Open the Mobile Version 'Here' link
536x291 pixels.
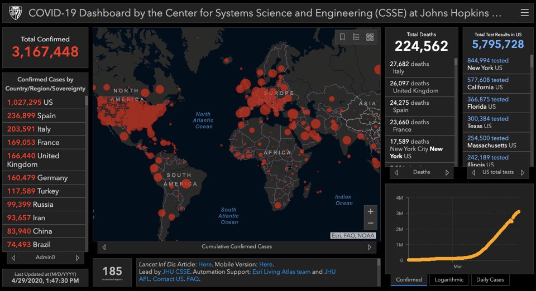click(x=266, y=264)
